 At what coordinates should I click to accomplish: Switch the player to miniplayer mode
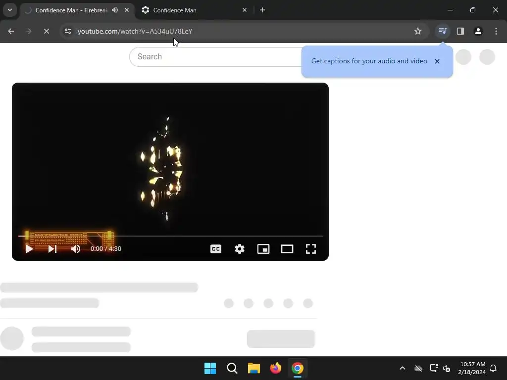(x=263, y=249)
